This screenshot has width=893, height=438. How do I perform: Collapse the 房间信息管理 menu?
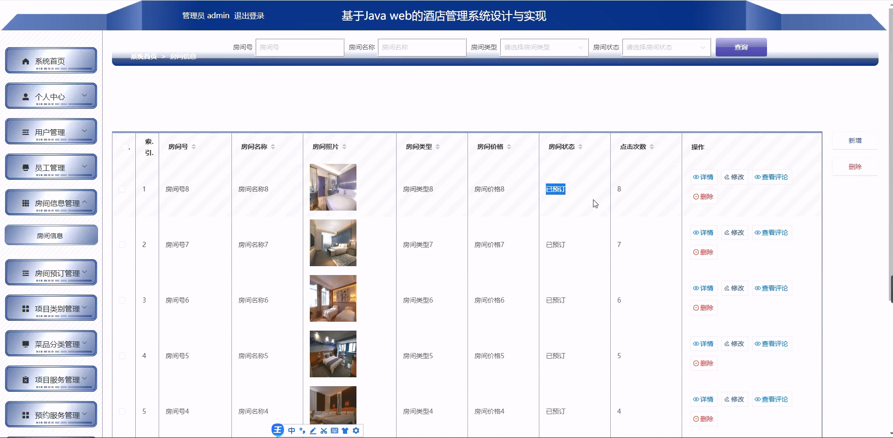tap(51, 202)
